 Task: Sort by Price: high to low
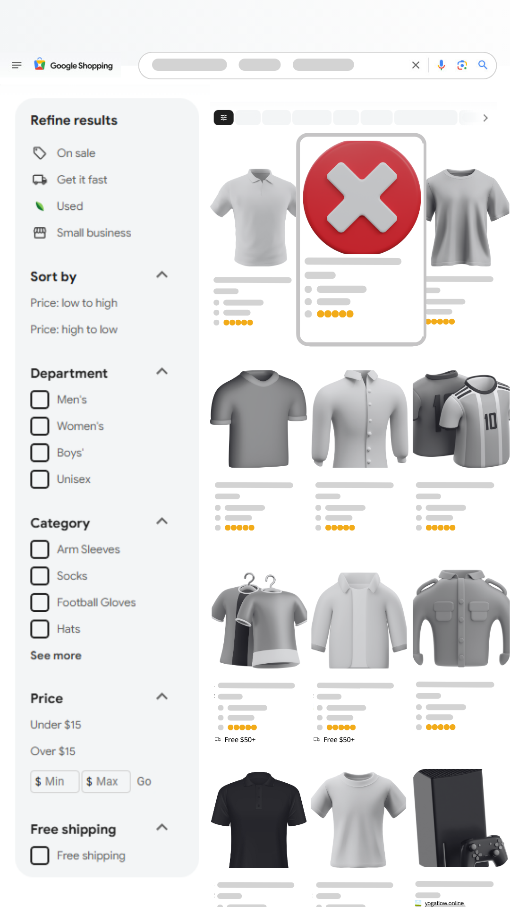point(74,329)
